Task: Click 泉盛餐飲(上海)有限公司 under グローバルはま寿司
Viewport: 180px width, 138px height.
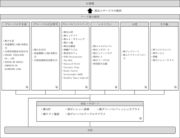Action: [46, 55]
